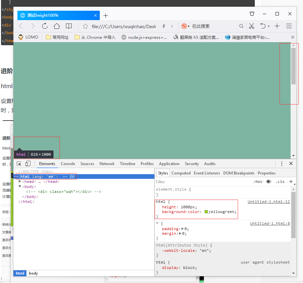Switch to the Console tab
Screen dimensions: 303x283
[x=68, y=164]
